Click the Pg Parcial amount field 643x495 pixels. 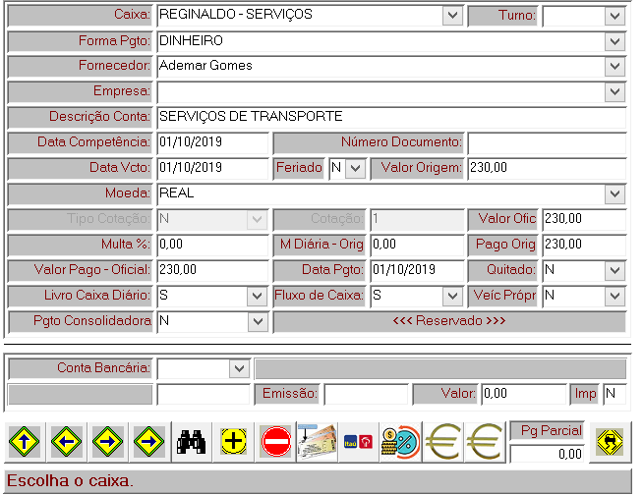click(547, 454)
